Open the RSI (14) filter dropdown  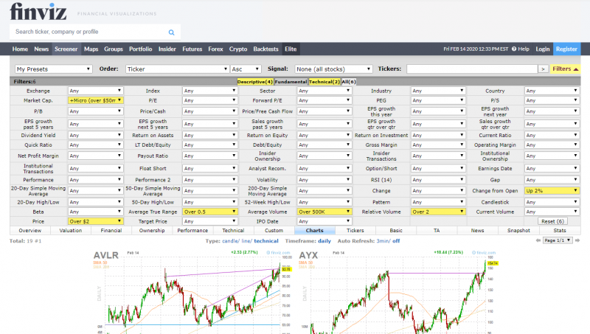438,180
